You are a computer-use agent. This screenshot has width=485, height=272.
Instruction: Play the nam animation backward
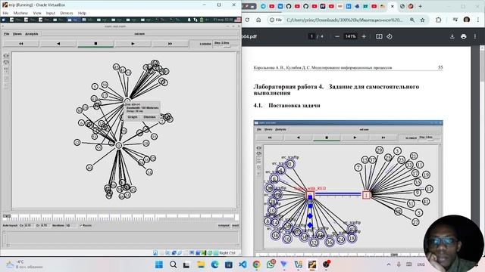click(x=58, y=44)
